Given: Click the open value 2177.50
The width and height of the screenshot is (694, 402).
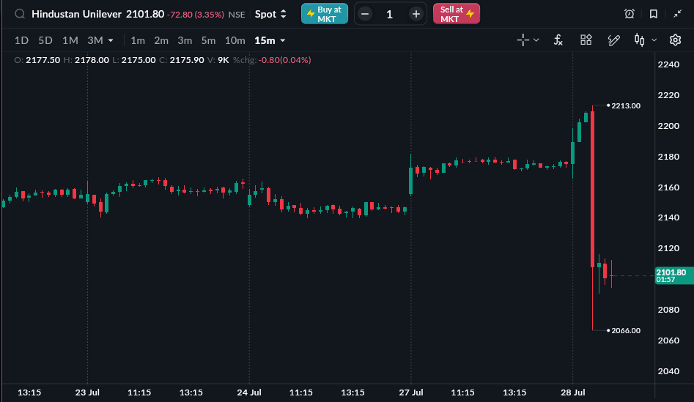Looking at the screenshot, I should [x=43, y=60].
